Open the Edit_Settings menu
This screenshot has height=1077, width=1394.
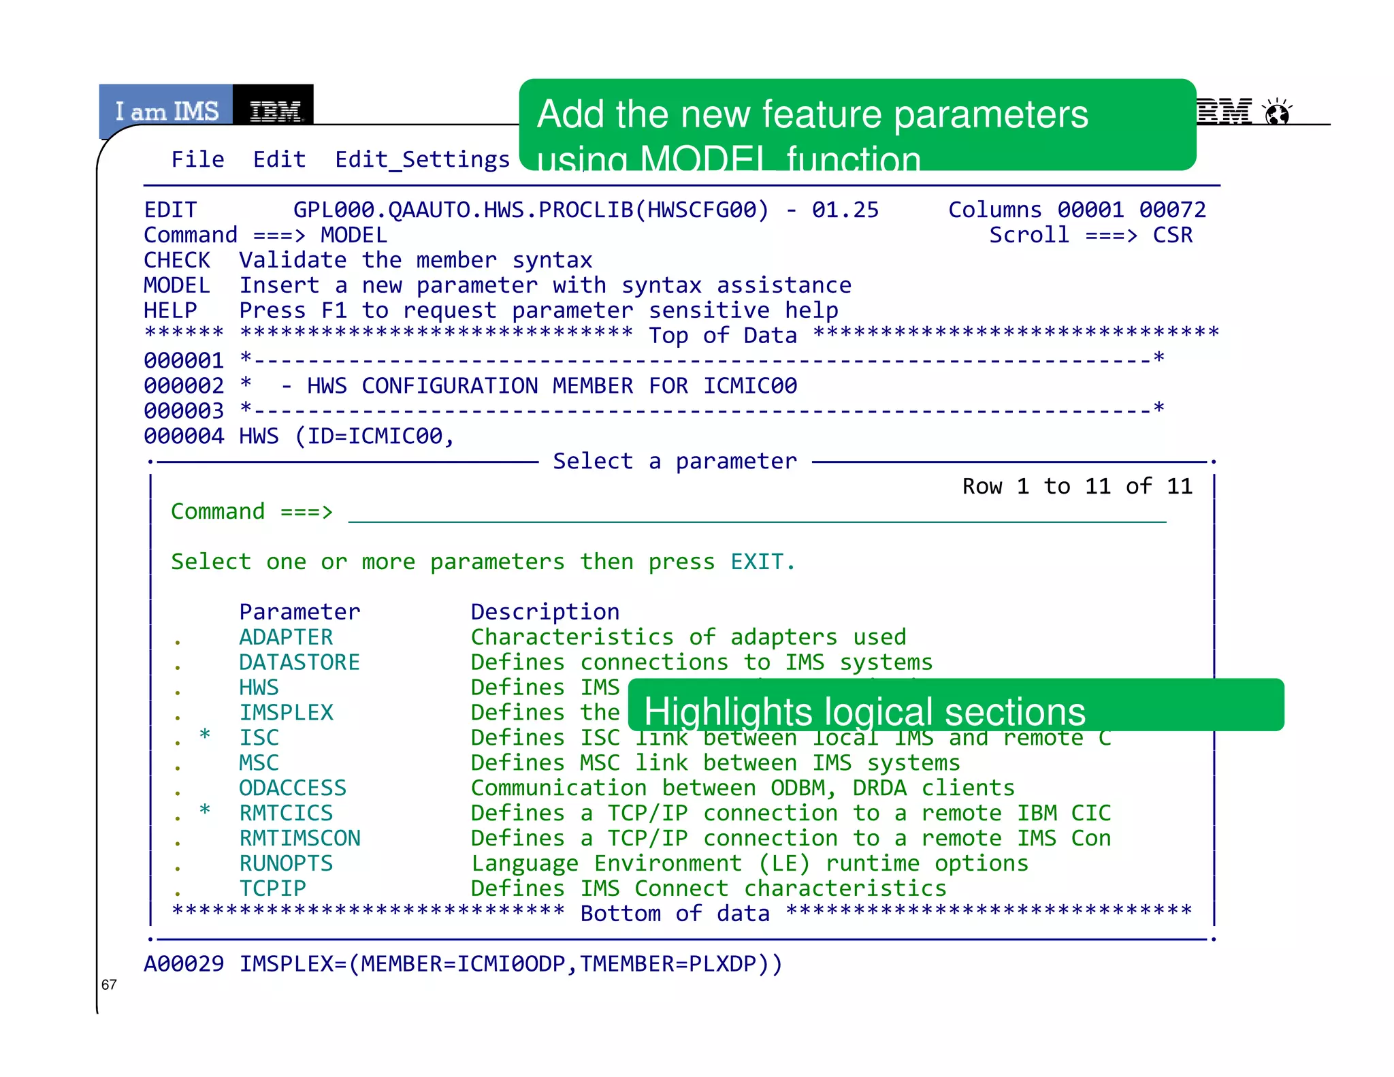click(422, 160)
